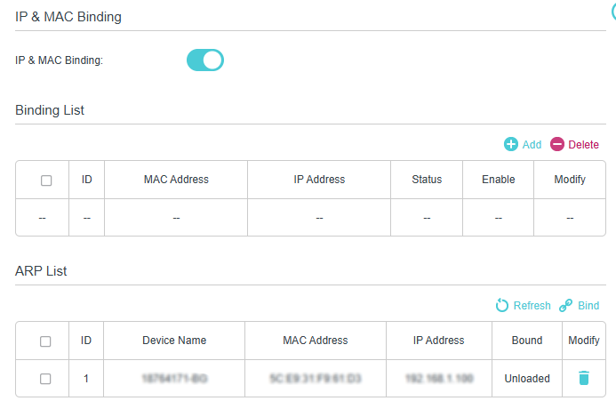Click the ARP List section heading
This screenshot has height=409, width=616.
(x=41, y=271)
